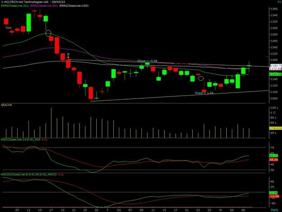Click the Slope = 1.04 trendline label
The image size is (282, 212).
click(203, 93)
